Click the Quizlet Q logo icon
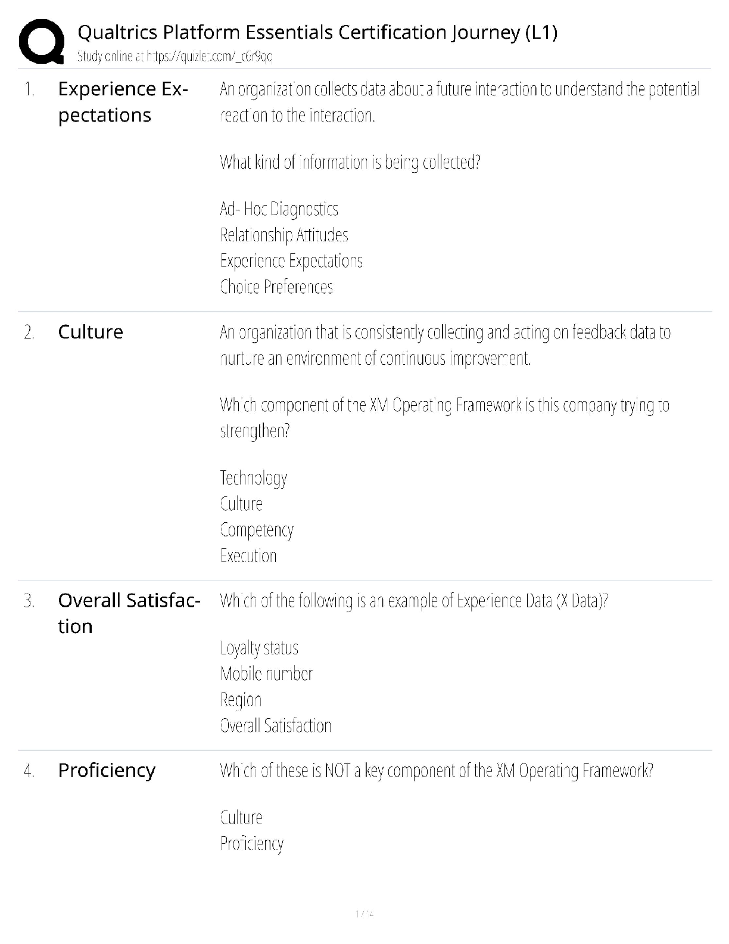The height and width of the screenshot is (944, 729). [41, 42]
